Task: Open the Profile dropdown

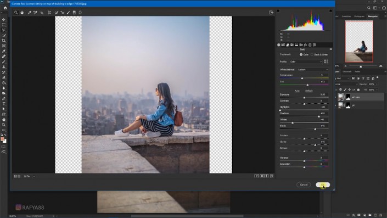Action: click(306, 62)
